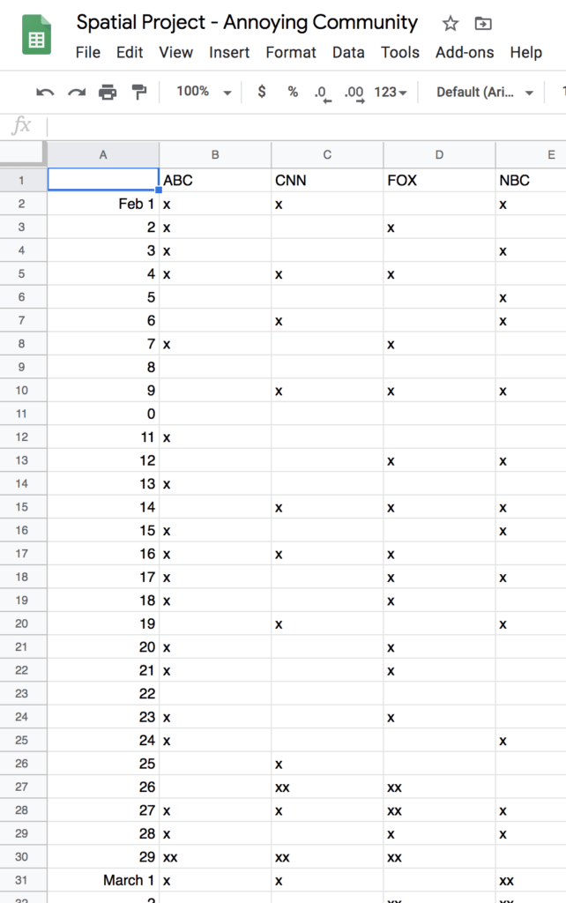Screen dimensions: 566x903
Task: Open the Google Sheets home icon
Action: (36, 35)
